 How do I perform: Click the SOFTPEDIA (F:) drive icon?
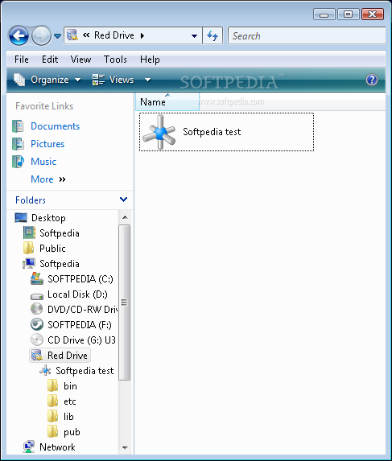coord(37,324)
